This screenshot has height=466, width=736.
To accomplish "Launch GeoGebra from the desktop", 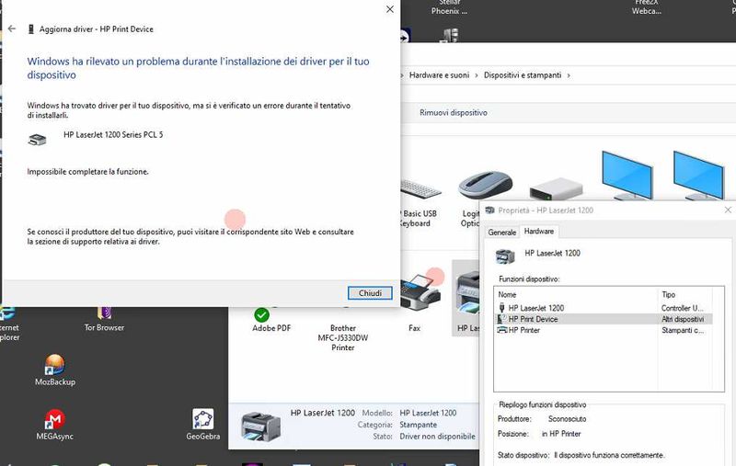I will click(x=202, y=425).
